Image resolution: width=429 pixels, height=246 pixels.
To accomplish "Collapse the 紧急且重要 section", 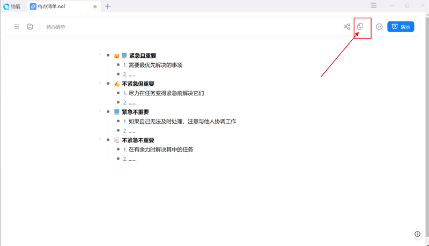I will click(x=100, y=55).
